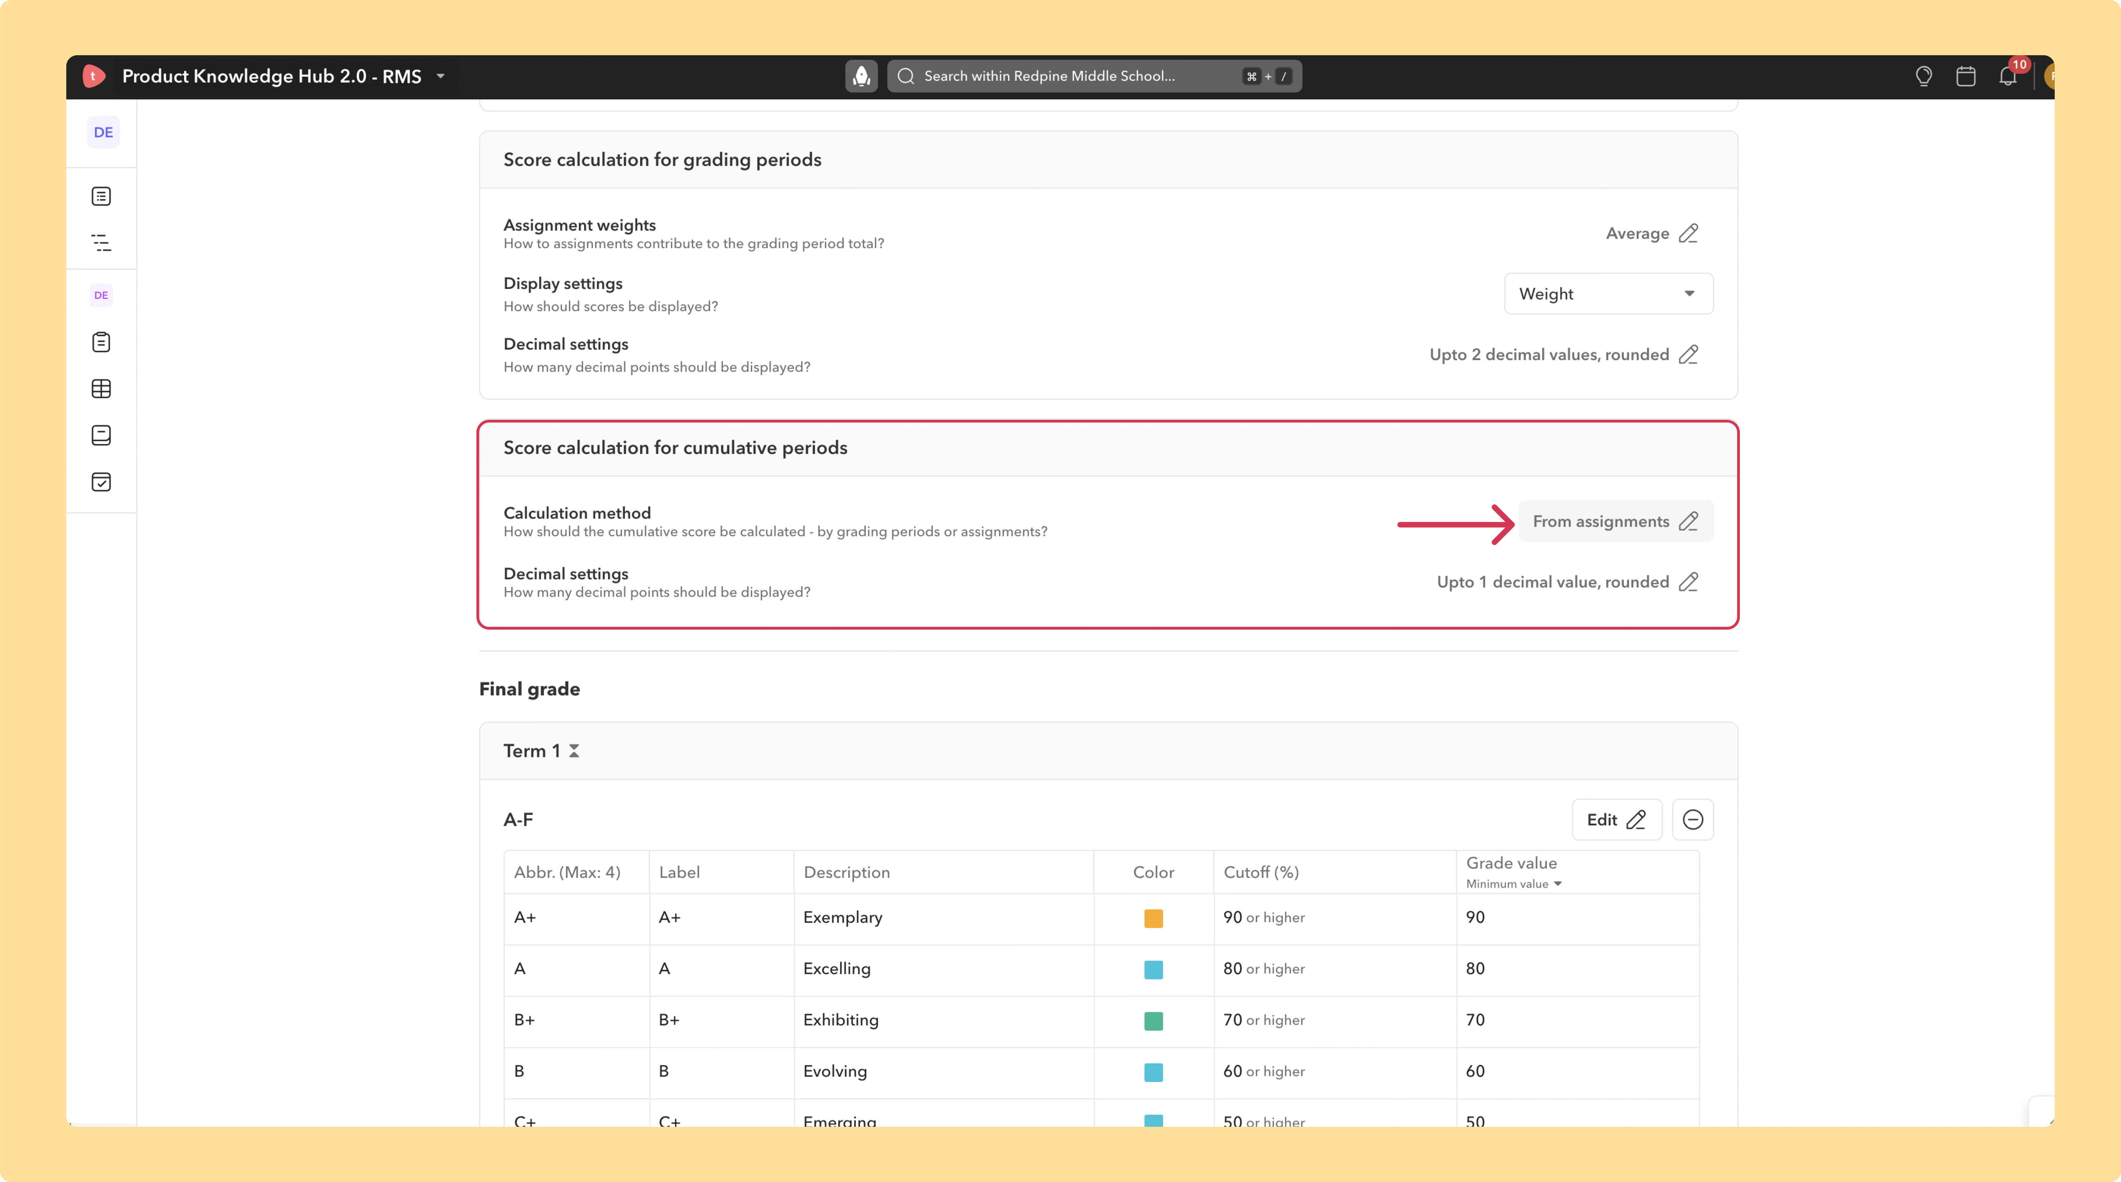
Task: Click the Score calculation for cumulative periods heading
Action: point(675,448)
